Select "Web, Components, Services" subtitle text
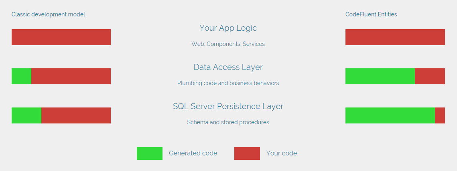Viewport: 457px width, 171px height. click(228, 44)
